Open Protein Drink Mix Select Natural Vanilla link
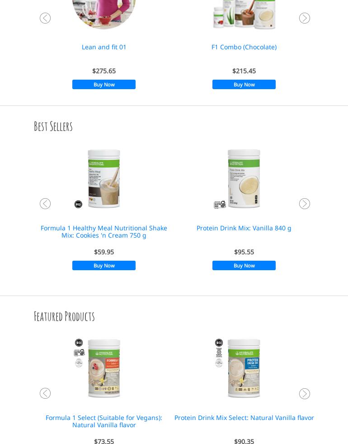The image size is (348, 444). [x=244, y=418]
